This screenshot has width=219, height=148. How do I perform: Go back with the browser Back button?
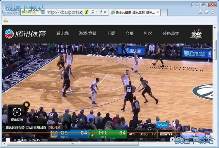tap(7, 12)
